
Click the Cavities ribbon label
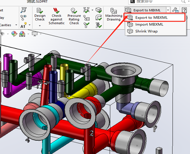(x=5, y=25)
